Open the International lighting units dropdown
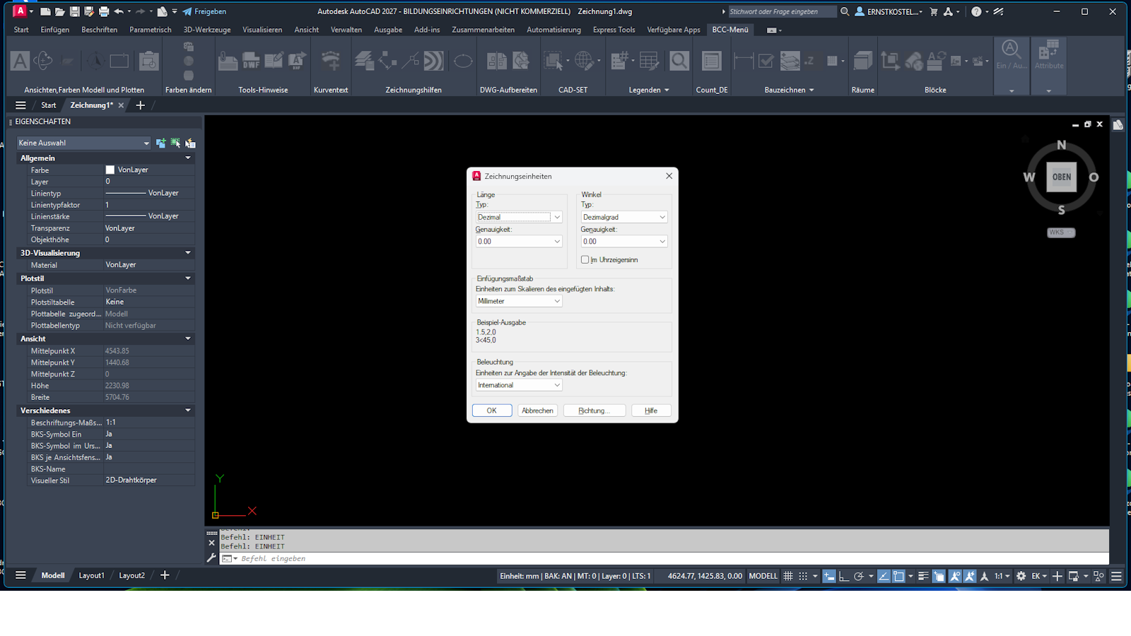Image resolution: width=1131 pixels, height=636 pixels. [x=519, y=385]
